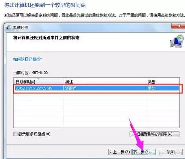This screenshot has width=185, height=159.
Task: Proceed with the 下一步 button
Action: 144,152
